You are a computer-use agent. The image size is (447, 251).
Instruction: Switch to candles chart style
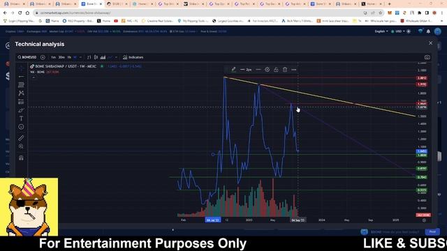pos(96,57)
